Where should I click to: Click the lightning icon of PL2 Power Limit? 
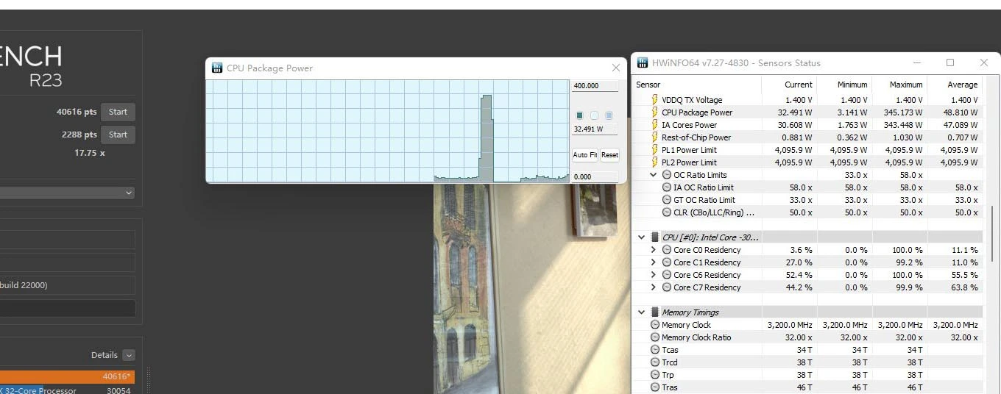654,162
